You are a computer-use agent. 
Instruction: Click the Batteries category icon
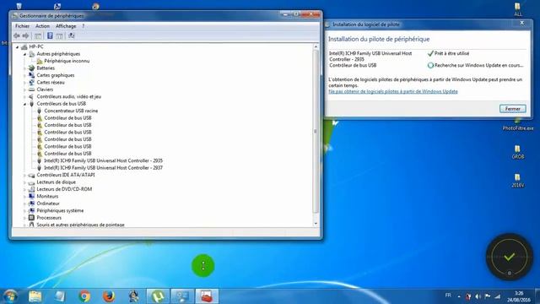click(32, 68)
